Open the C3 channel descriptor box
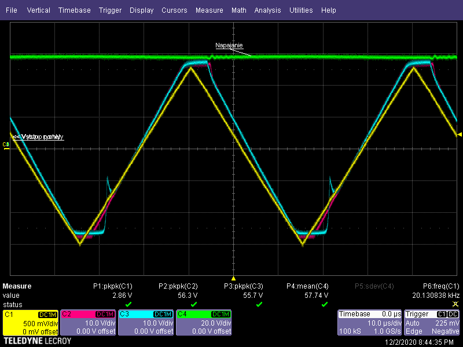The height and width of the screenshot is (347, 463). (x=146, y=323)
